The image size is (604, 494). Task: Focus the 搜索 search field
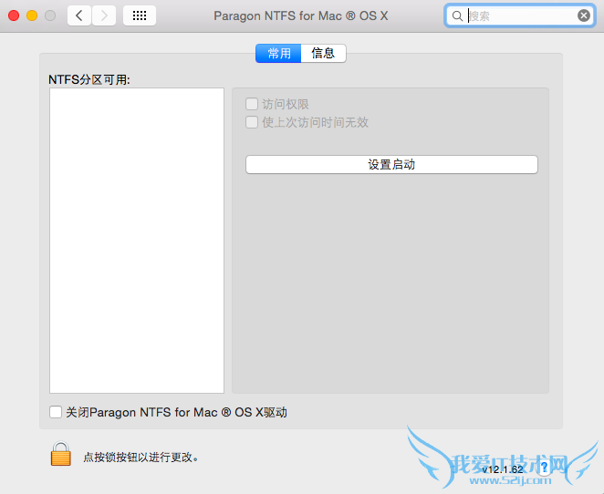click(520, 15)
